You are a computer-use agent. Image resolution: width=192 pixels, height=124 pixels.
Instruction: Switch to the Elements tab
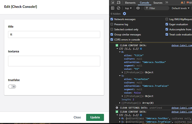[130, 3]
